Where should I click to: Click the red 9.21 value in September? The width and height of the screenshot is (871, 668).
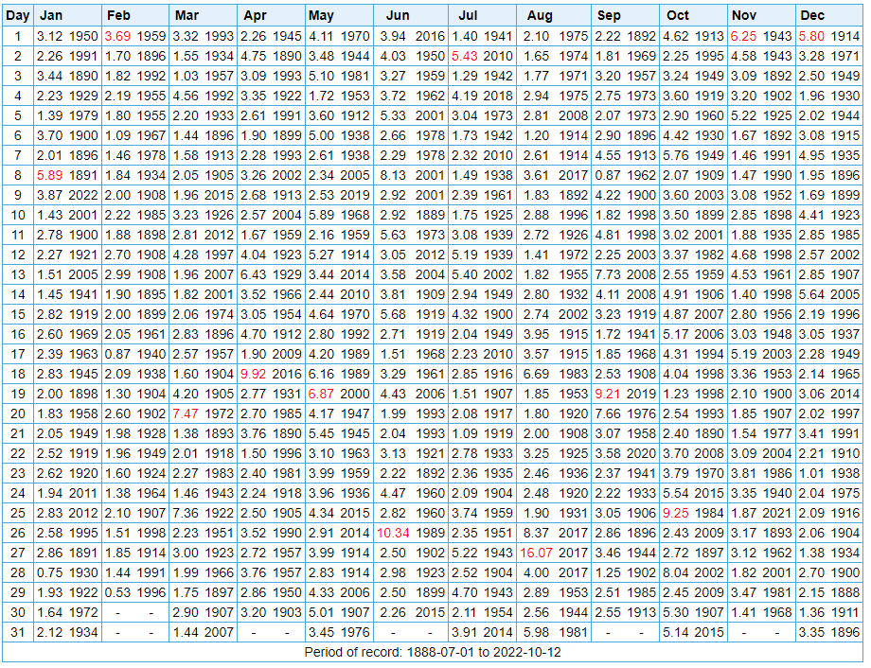coord(608,394)
